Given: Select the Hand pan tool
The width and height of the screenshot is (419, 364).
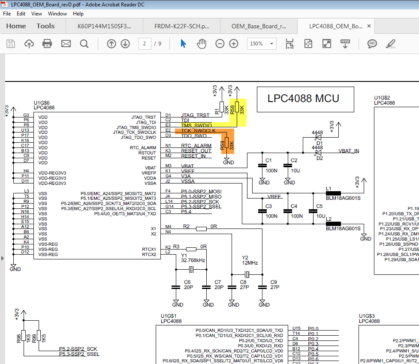Looking at the screenshot, I should point(202,44).
